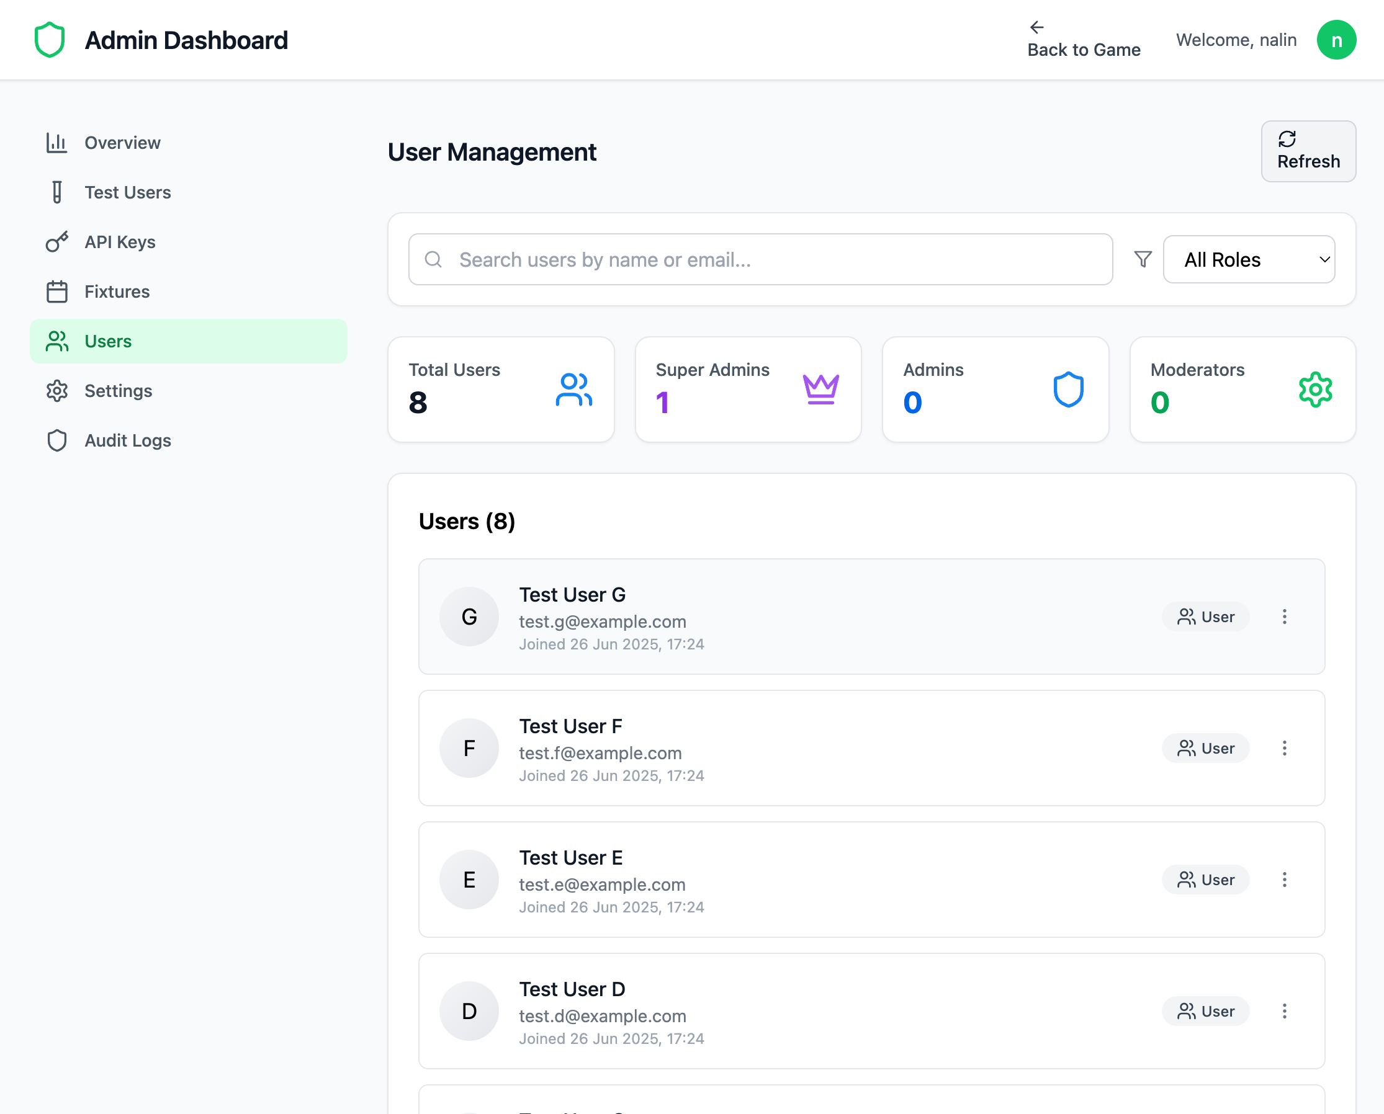Click the Super Admins crown icon
This screenshot has height=1114, width=1384.
[x=820, y=389]
